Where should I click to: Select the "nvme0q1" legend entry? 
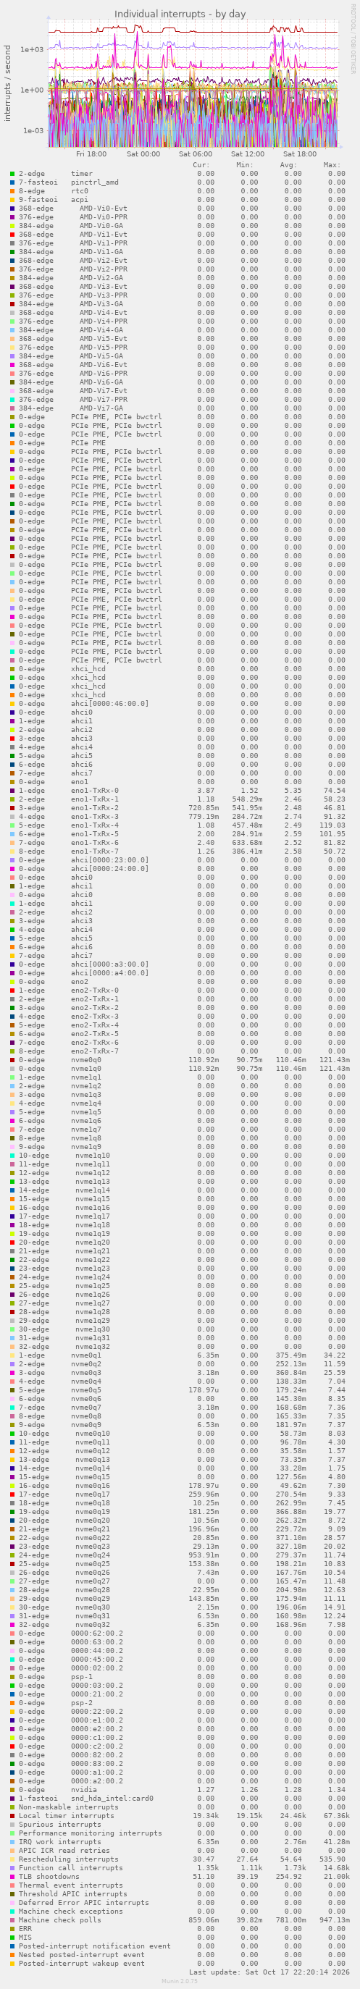tap(85, 1355)
